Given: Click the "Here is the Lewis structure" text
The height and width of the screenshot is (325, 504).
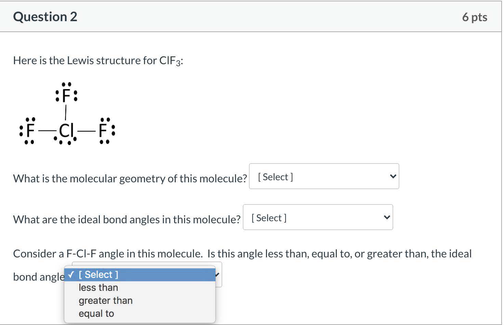Looking at the screenshot, I should 98,60.
